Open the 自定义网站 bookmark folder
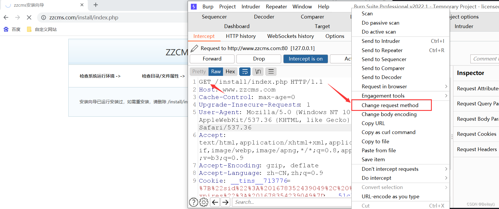Viewport: 499px width, 209px height. [x=42, y=29]
